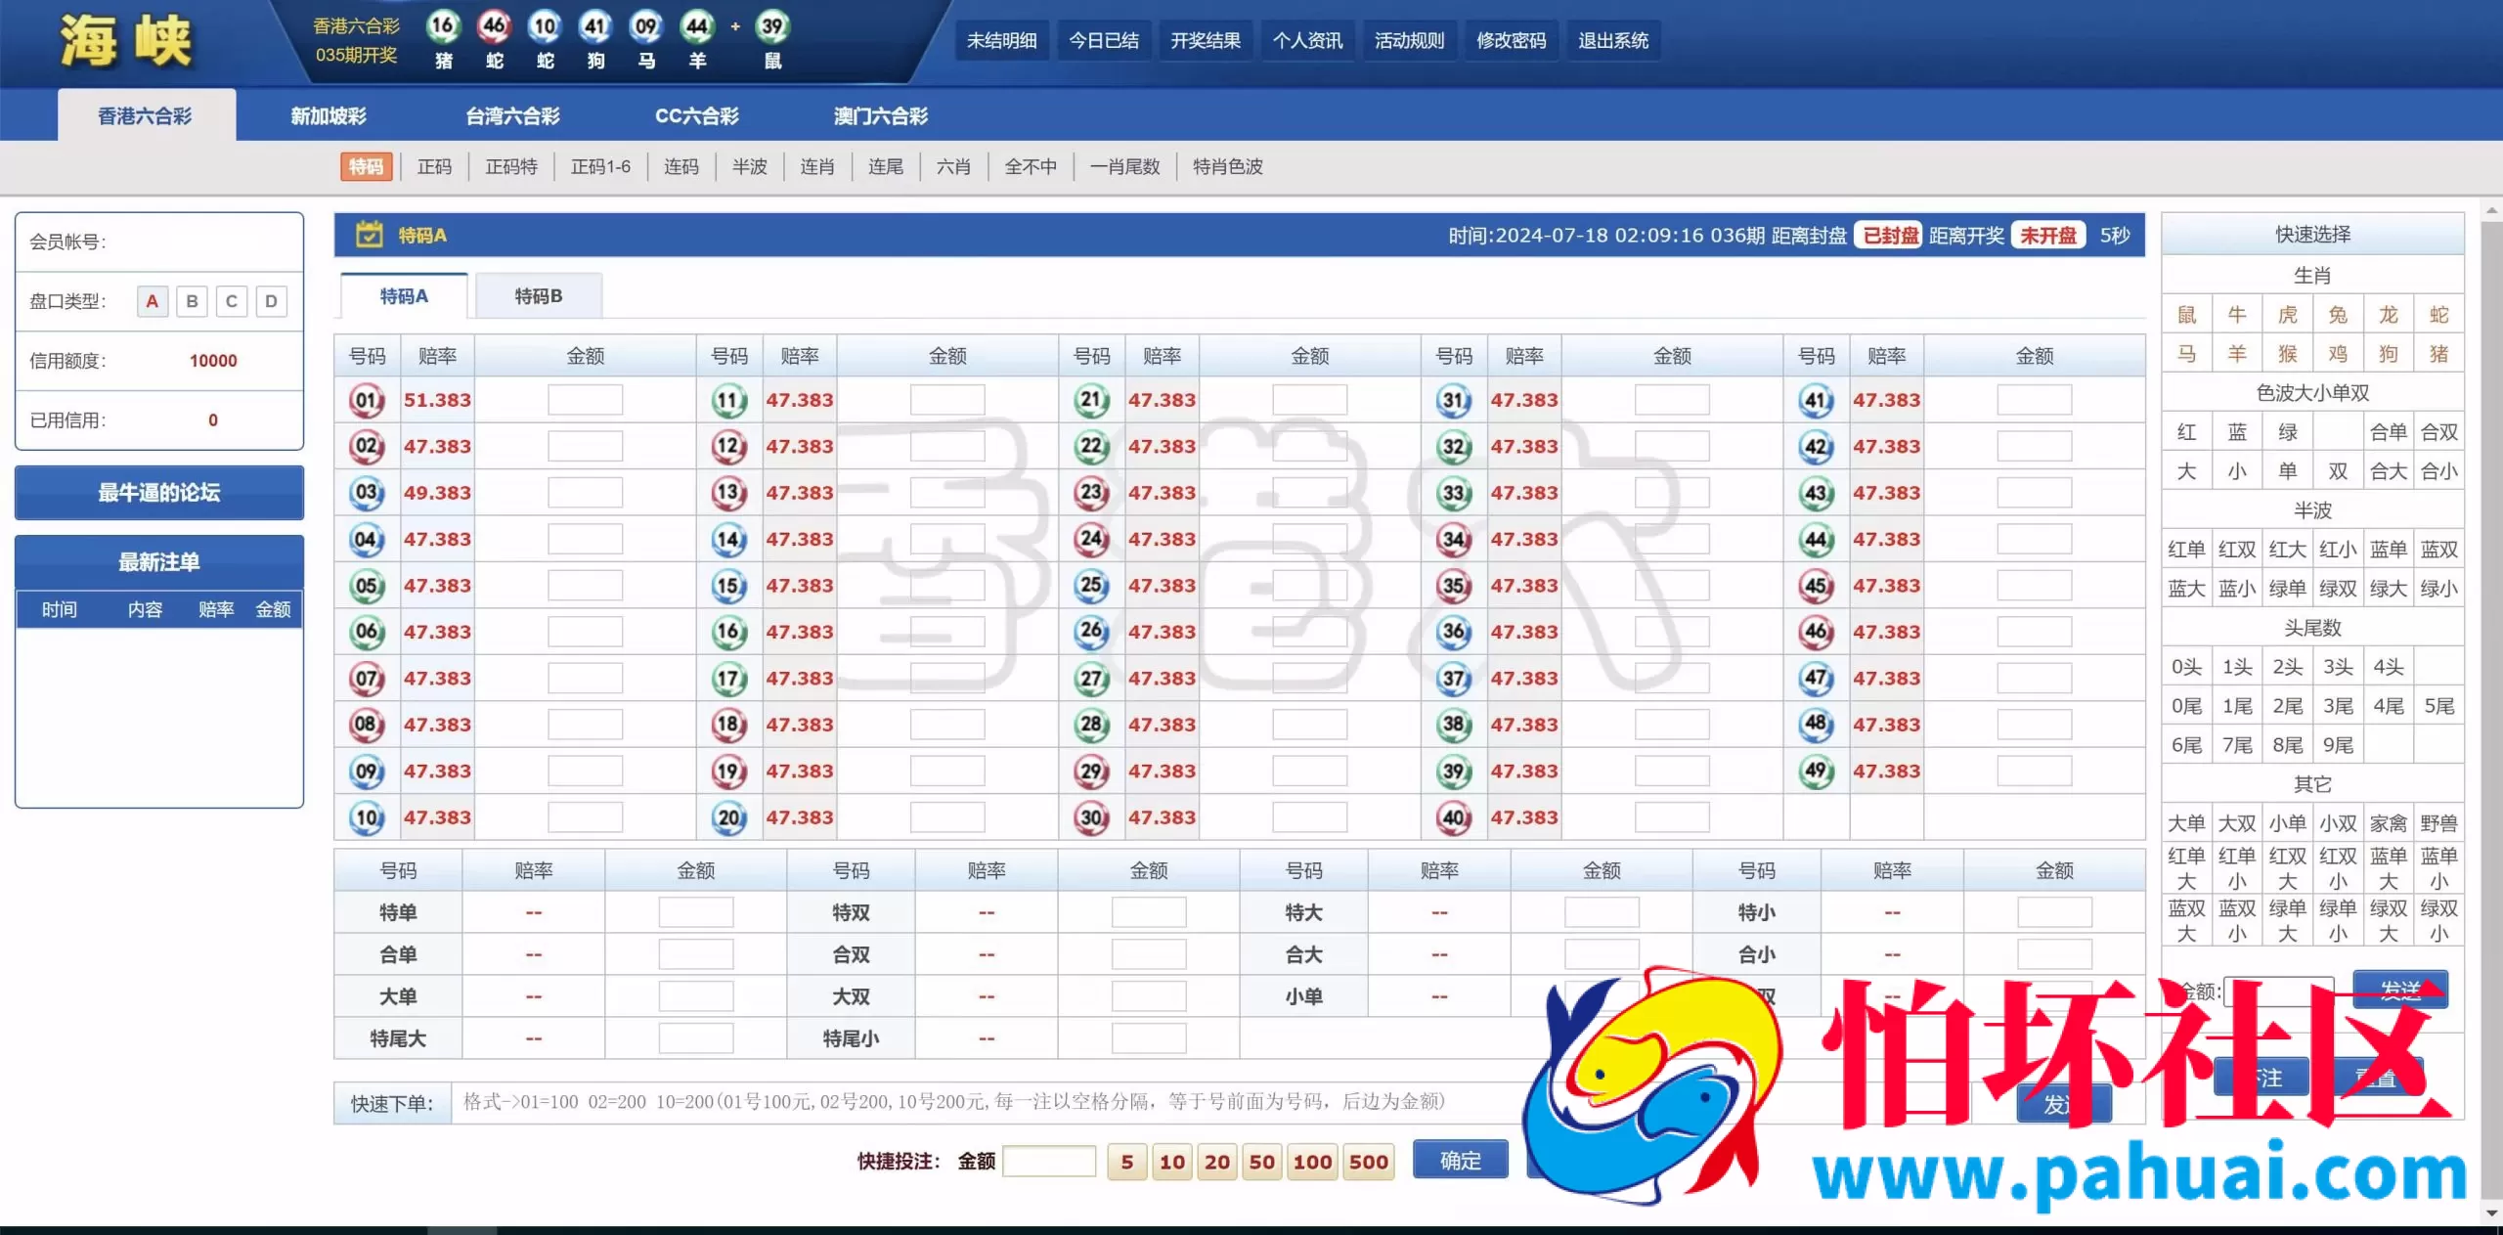
Task: Select handicap type C
Action: click(x=232, y=301)
